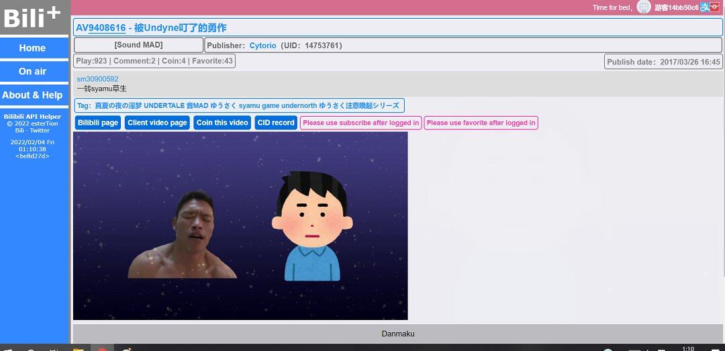Open About & Help page
The image size is (725, 351).
pyautogui.click(x=34, y=95)
